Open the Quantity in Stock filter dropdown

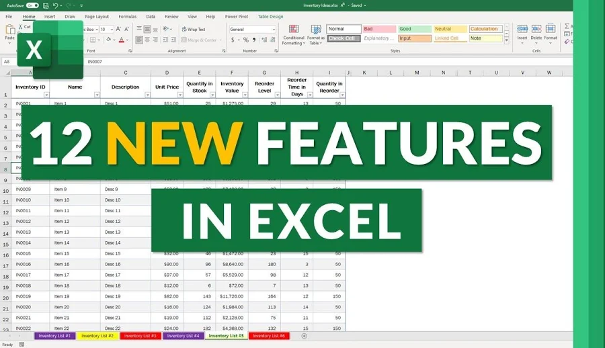point(212,95)
